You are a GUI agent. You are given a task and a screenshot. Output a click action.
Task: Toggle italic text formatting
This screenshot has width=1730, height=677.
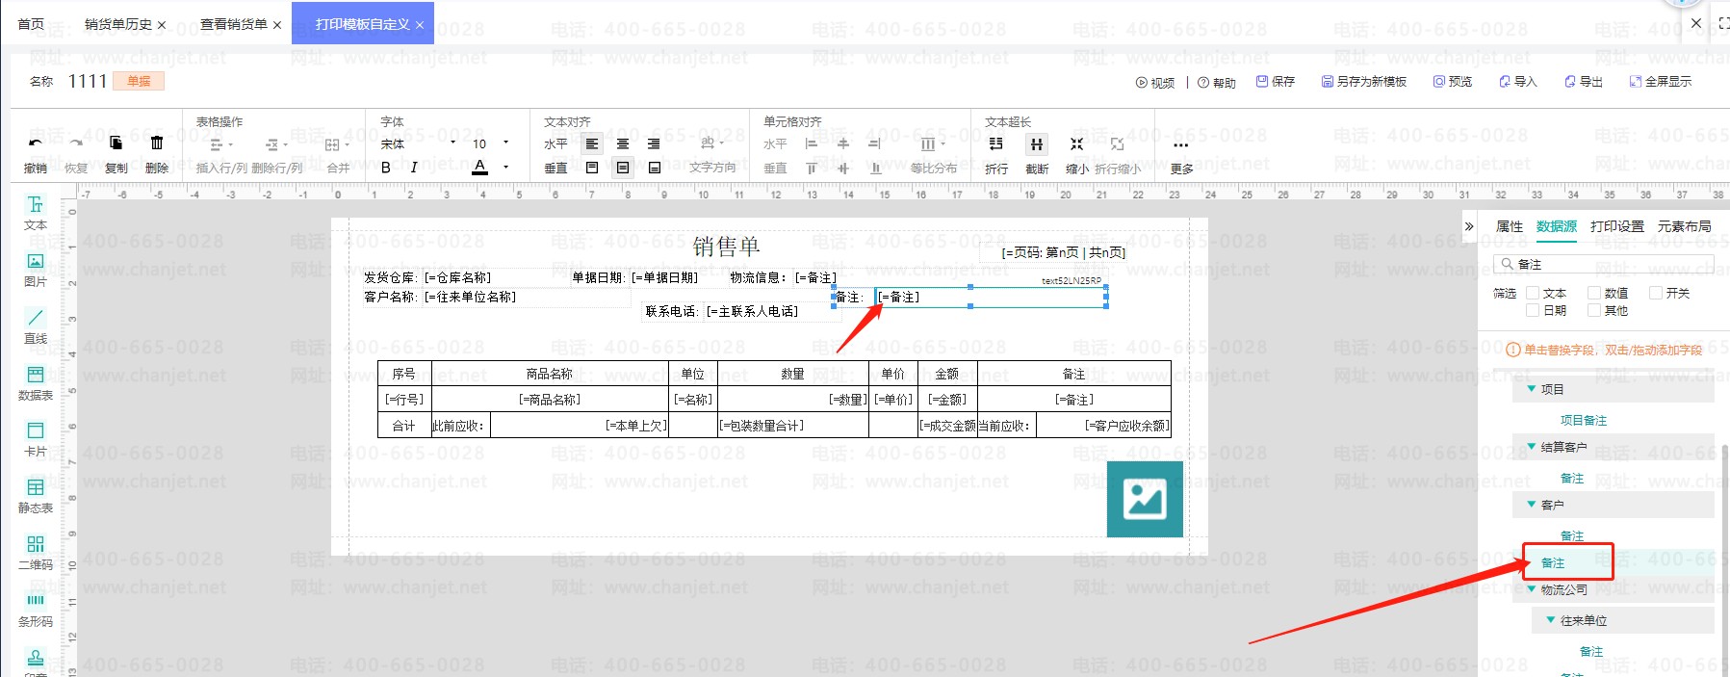point(414,168)
